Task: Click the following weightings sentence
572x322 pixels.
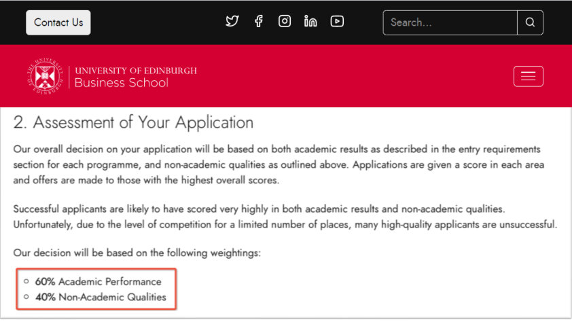Action: coord(137,253)
